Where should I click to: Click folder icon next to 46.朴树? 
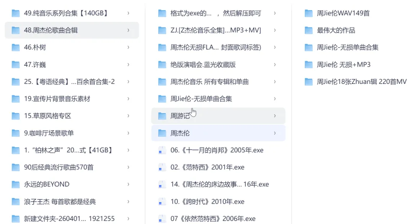coord(16,47)
